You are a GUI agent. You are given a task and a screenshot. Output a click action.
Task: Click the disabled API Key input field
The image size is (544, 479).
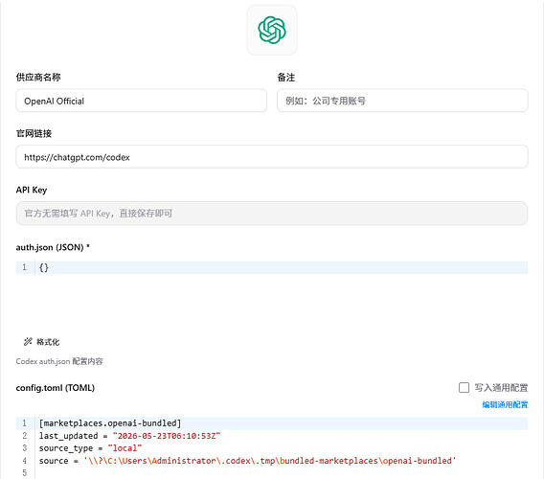coord(272,213)
